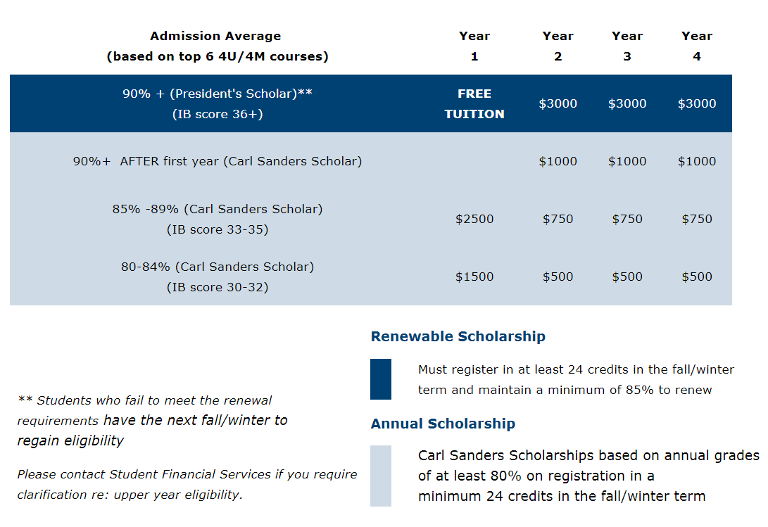Click the 80-84% Carl Sanders Scholar label
Viewport: 768px width, 527px height.
[217, 267]
